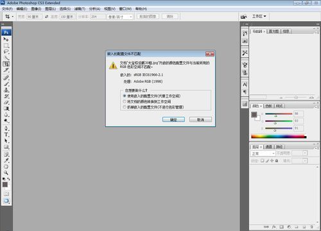Select the Crop tool in toolbox
Screen dimensions: 321x231
coord(6,64)
